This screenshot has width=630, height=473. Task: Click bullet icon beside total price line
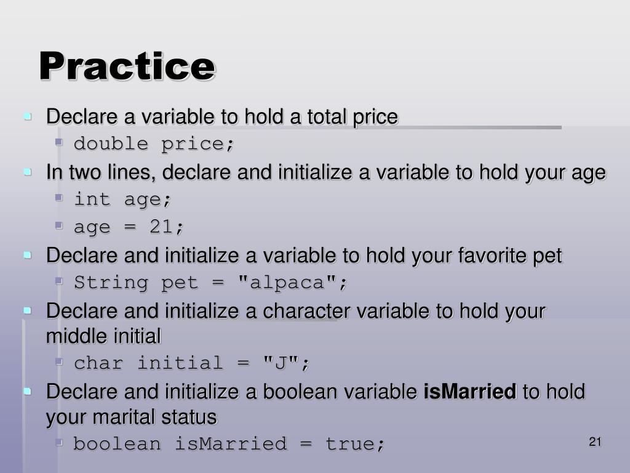click(x=28, y=116)
